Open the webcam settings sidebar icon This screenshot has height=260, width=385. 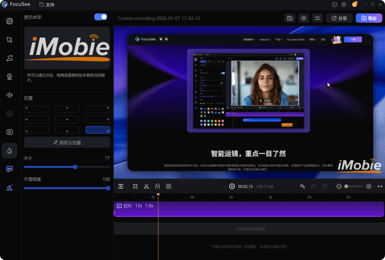point(10,77)
